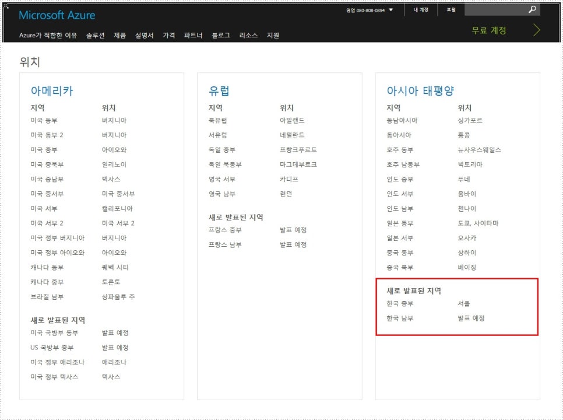The height and width of the screenshot is (420, 563).
Task: Select 영국 서부 region text
Action: point(222,179)
